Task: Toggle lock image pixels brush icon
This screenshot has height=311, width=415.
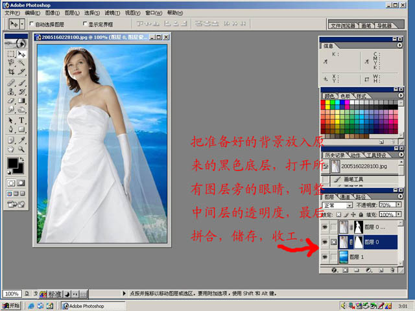Action: pos(346,214)
